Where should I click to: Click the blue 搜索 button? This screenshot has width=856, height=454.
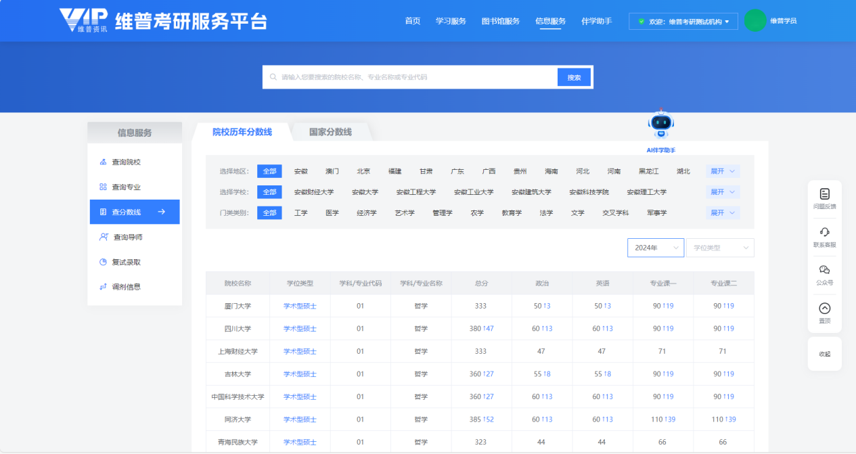click(x=574, y=78)
